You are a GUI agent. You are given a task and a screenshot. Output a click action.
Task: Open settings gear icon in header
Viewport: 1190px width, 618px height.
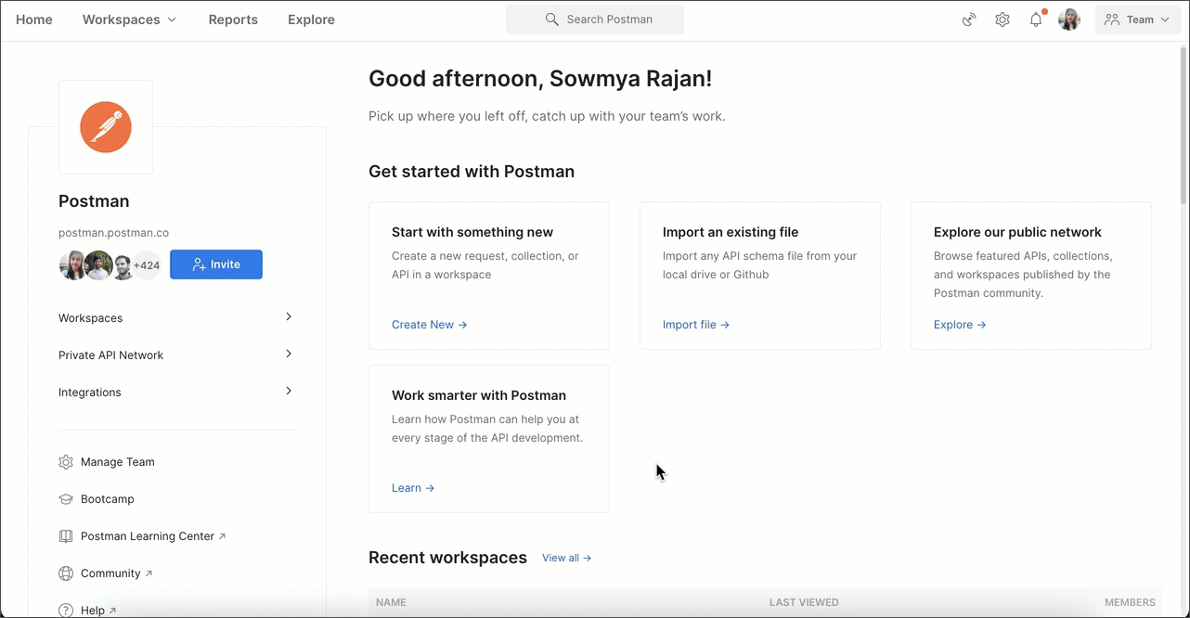point(1002,19)
